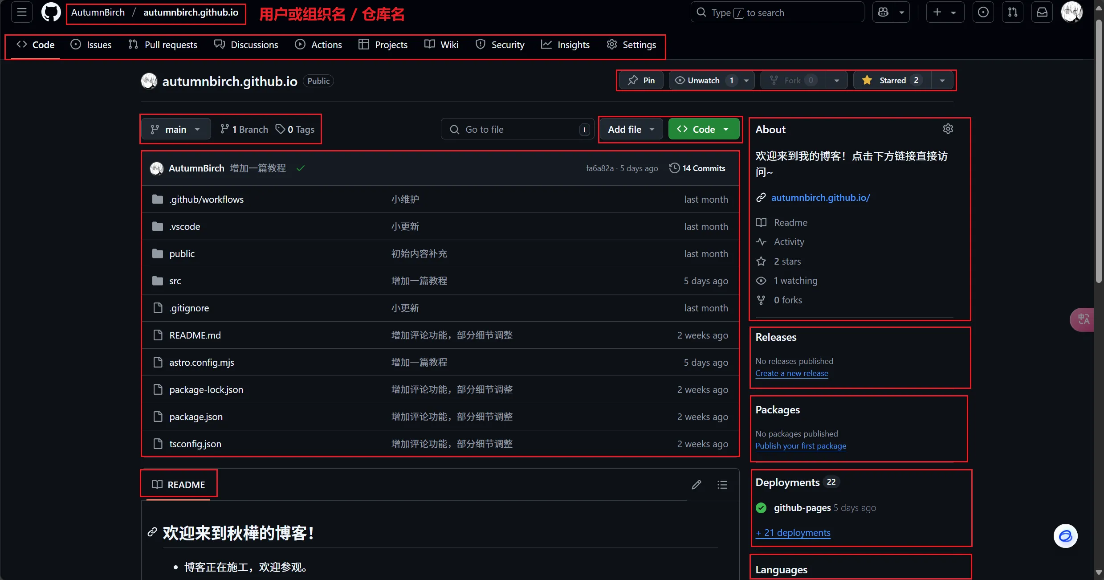Click the .gitignore file icon
The image size is (1104, 580).
157,308
